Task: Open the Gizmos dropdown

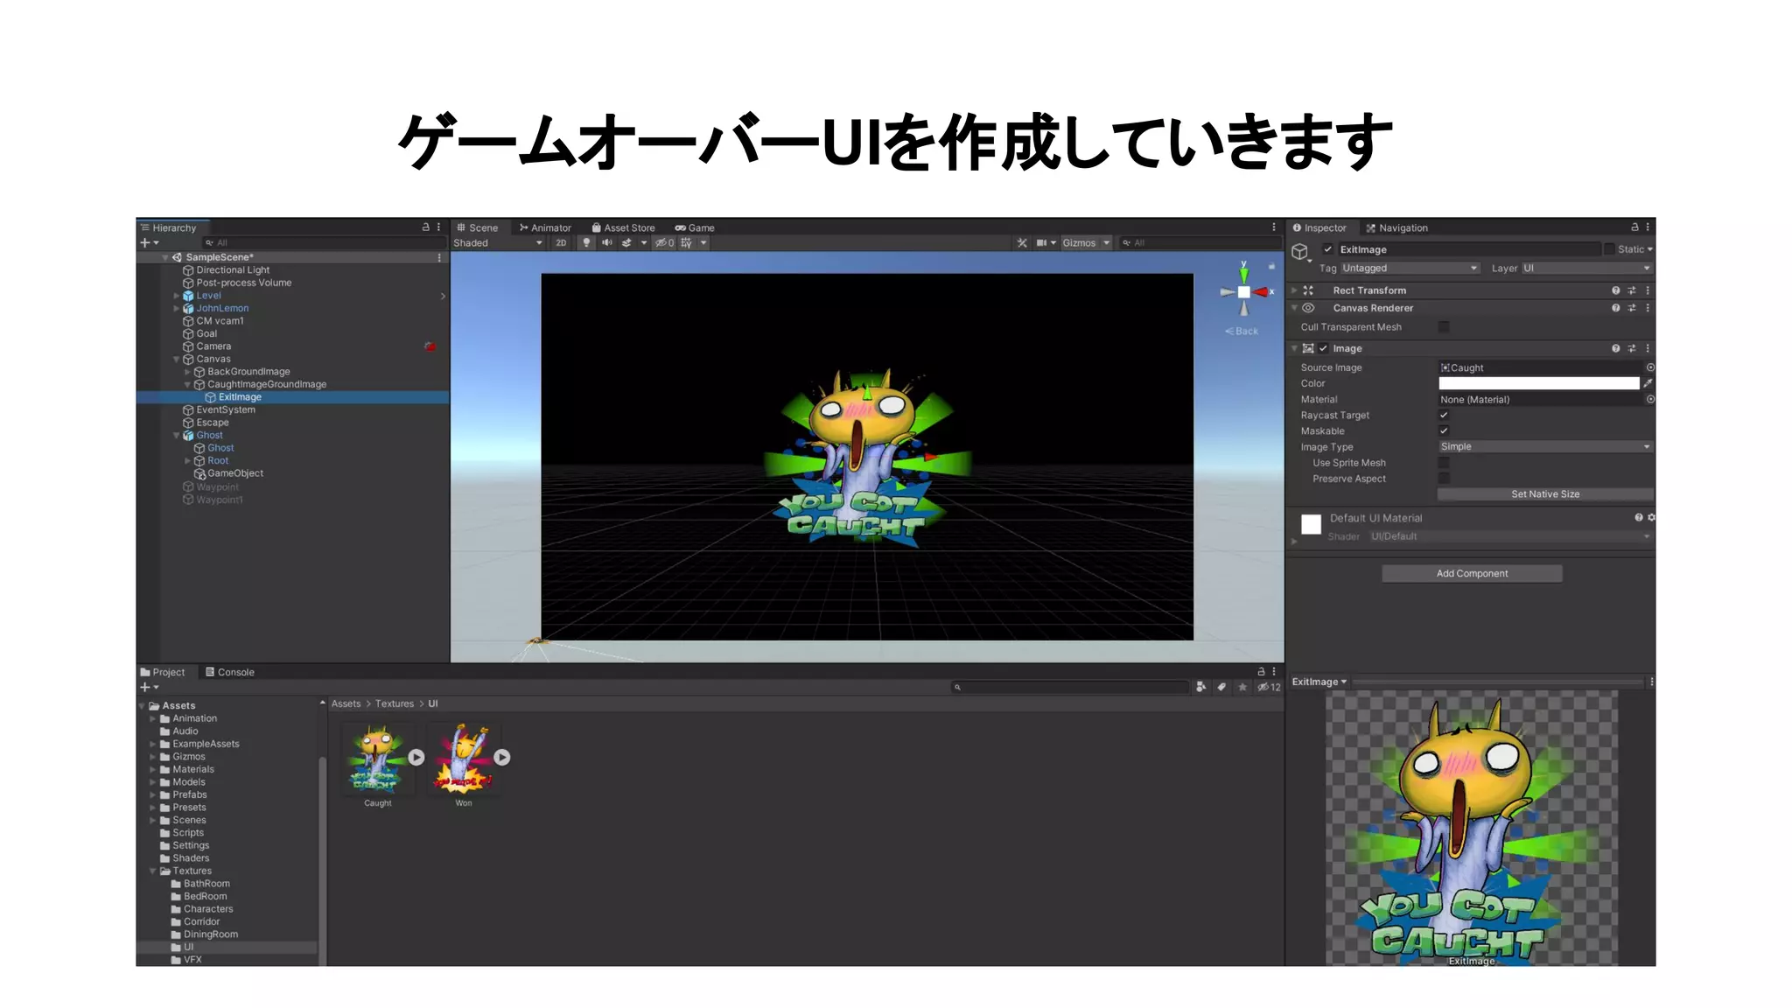Action: coord(1086,243)
